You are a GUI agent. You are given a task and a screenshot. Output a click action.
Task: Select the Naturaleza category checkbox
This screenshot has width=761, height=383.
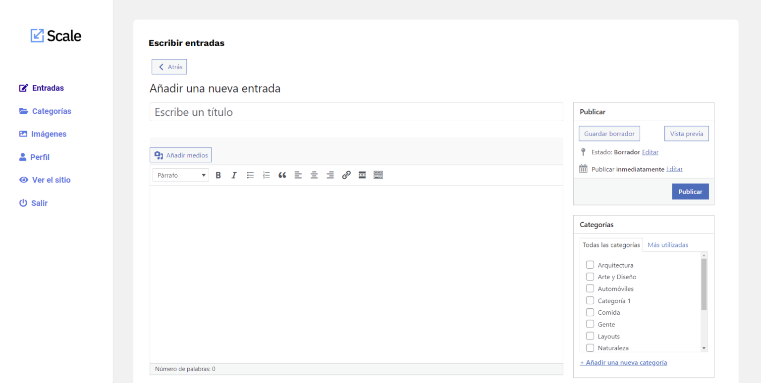pos(590,348)
